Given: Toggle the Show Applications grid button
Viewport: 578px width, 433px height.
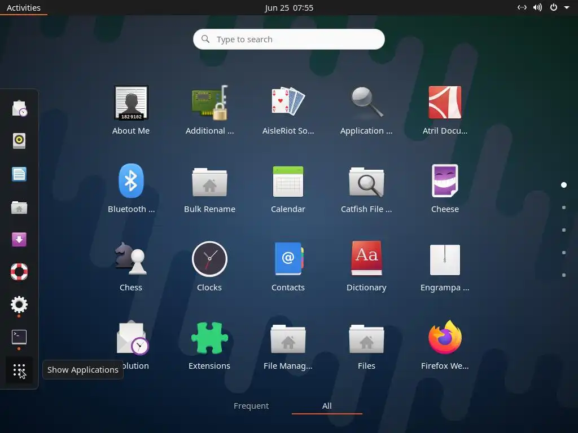Looking at the screenshot, I should [x=19, y=370].
